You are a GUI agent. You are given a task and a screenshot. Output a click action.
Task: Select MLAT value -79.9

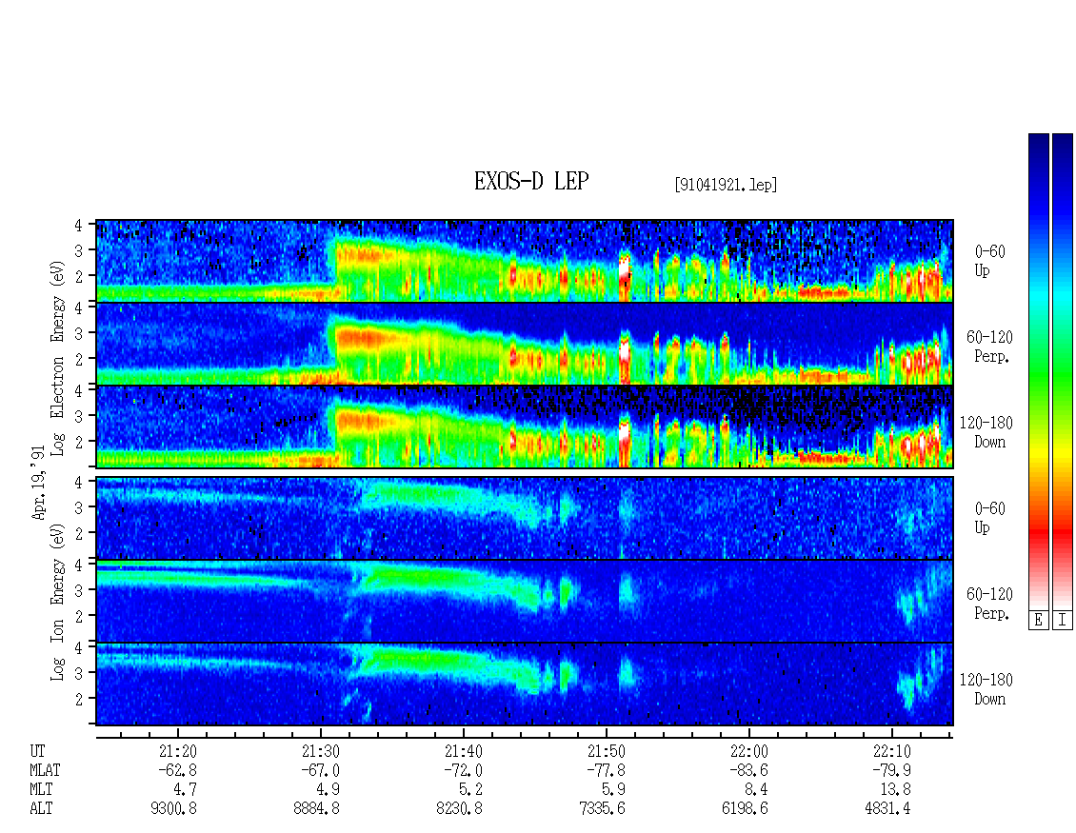tap(891, 770)
